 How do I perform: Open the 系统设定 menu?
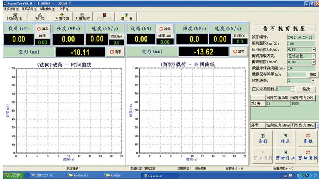point(30,9)
